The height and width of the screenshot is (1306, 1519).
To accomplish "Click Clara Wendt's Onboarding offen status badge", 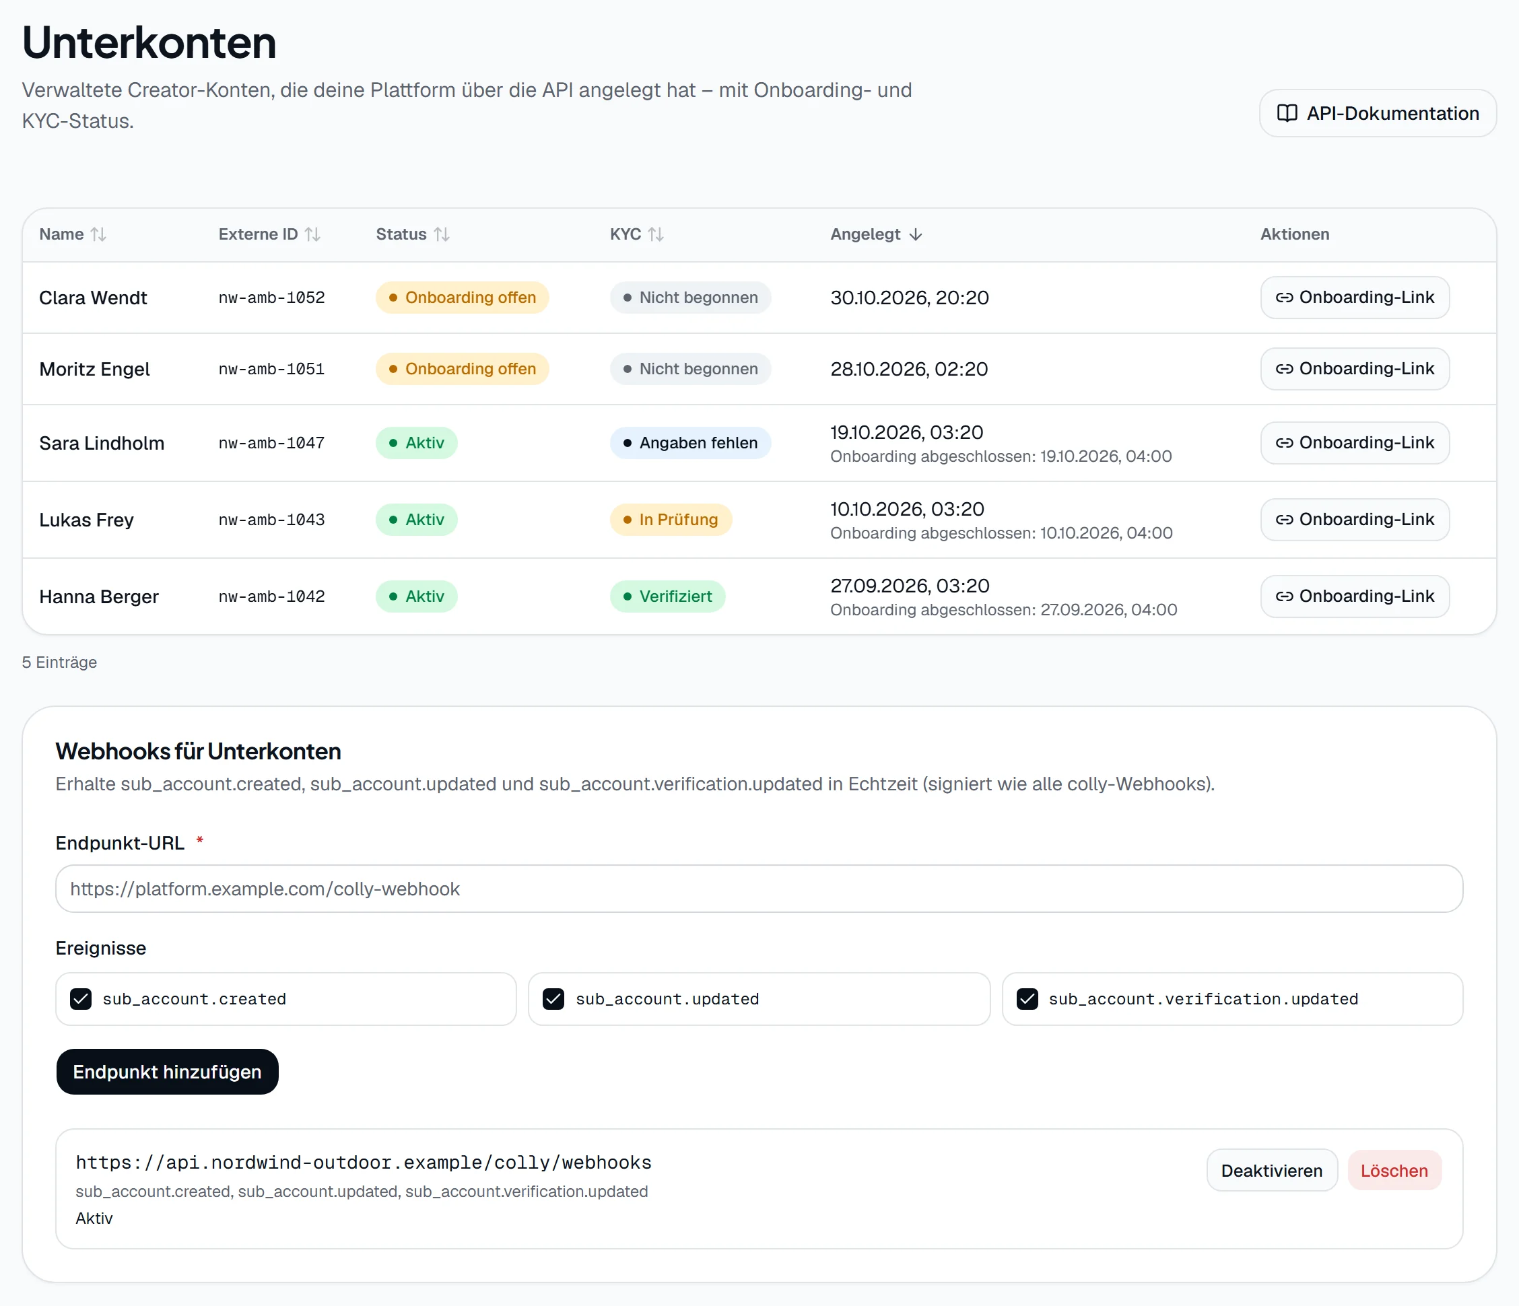I will pos(463,298).
